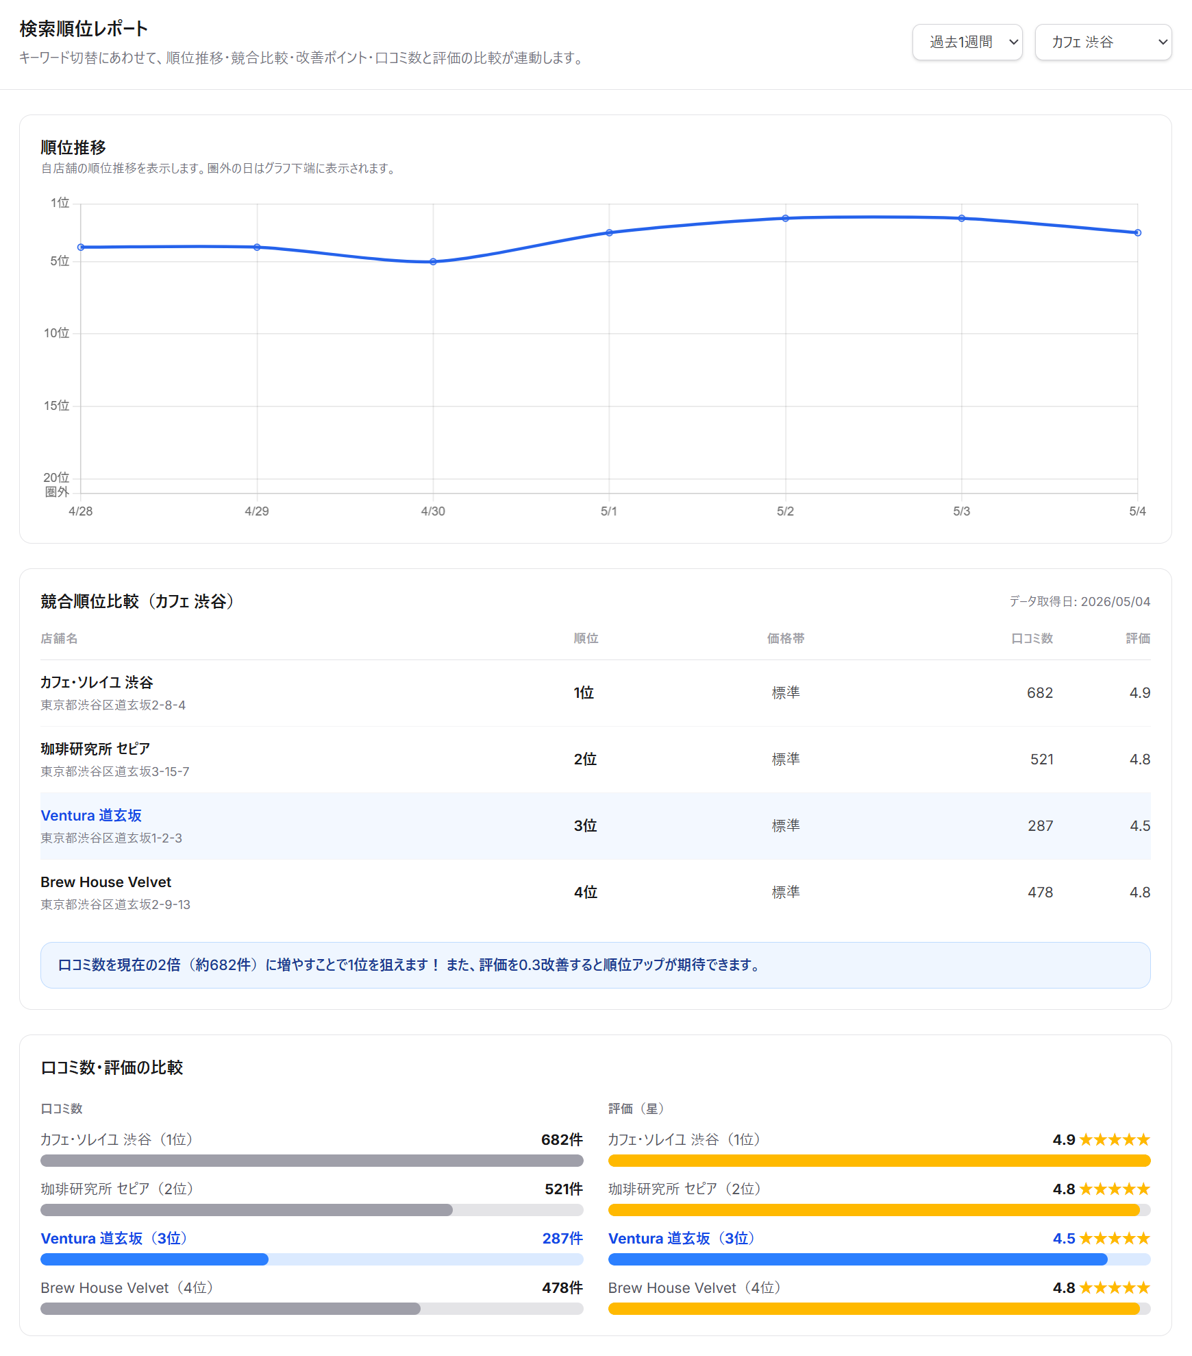
Task: Click the 4.9 star rating icons
Action: 1115,1140
